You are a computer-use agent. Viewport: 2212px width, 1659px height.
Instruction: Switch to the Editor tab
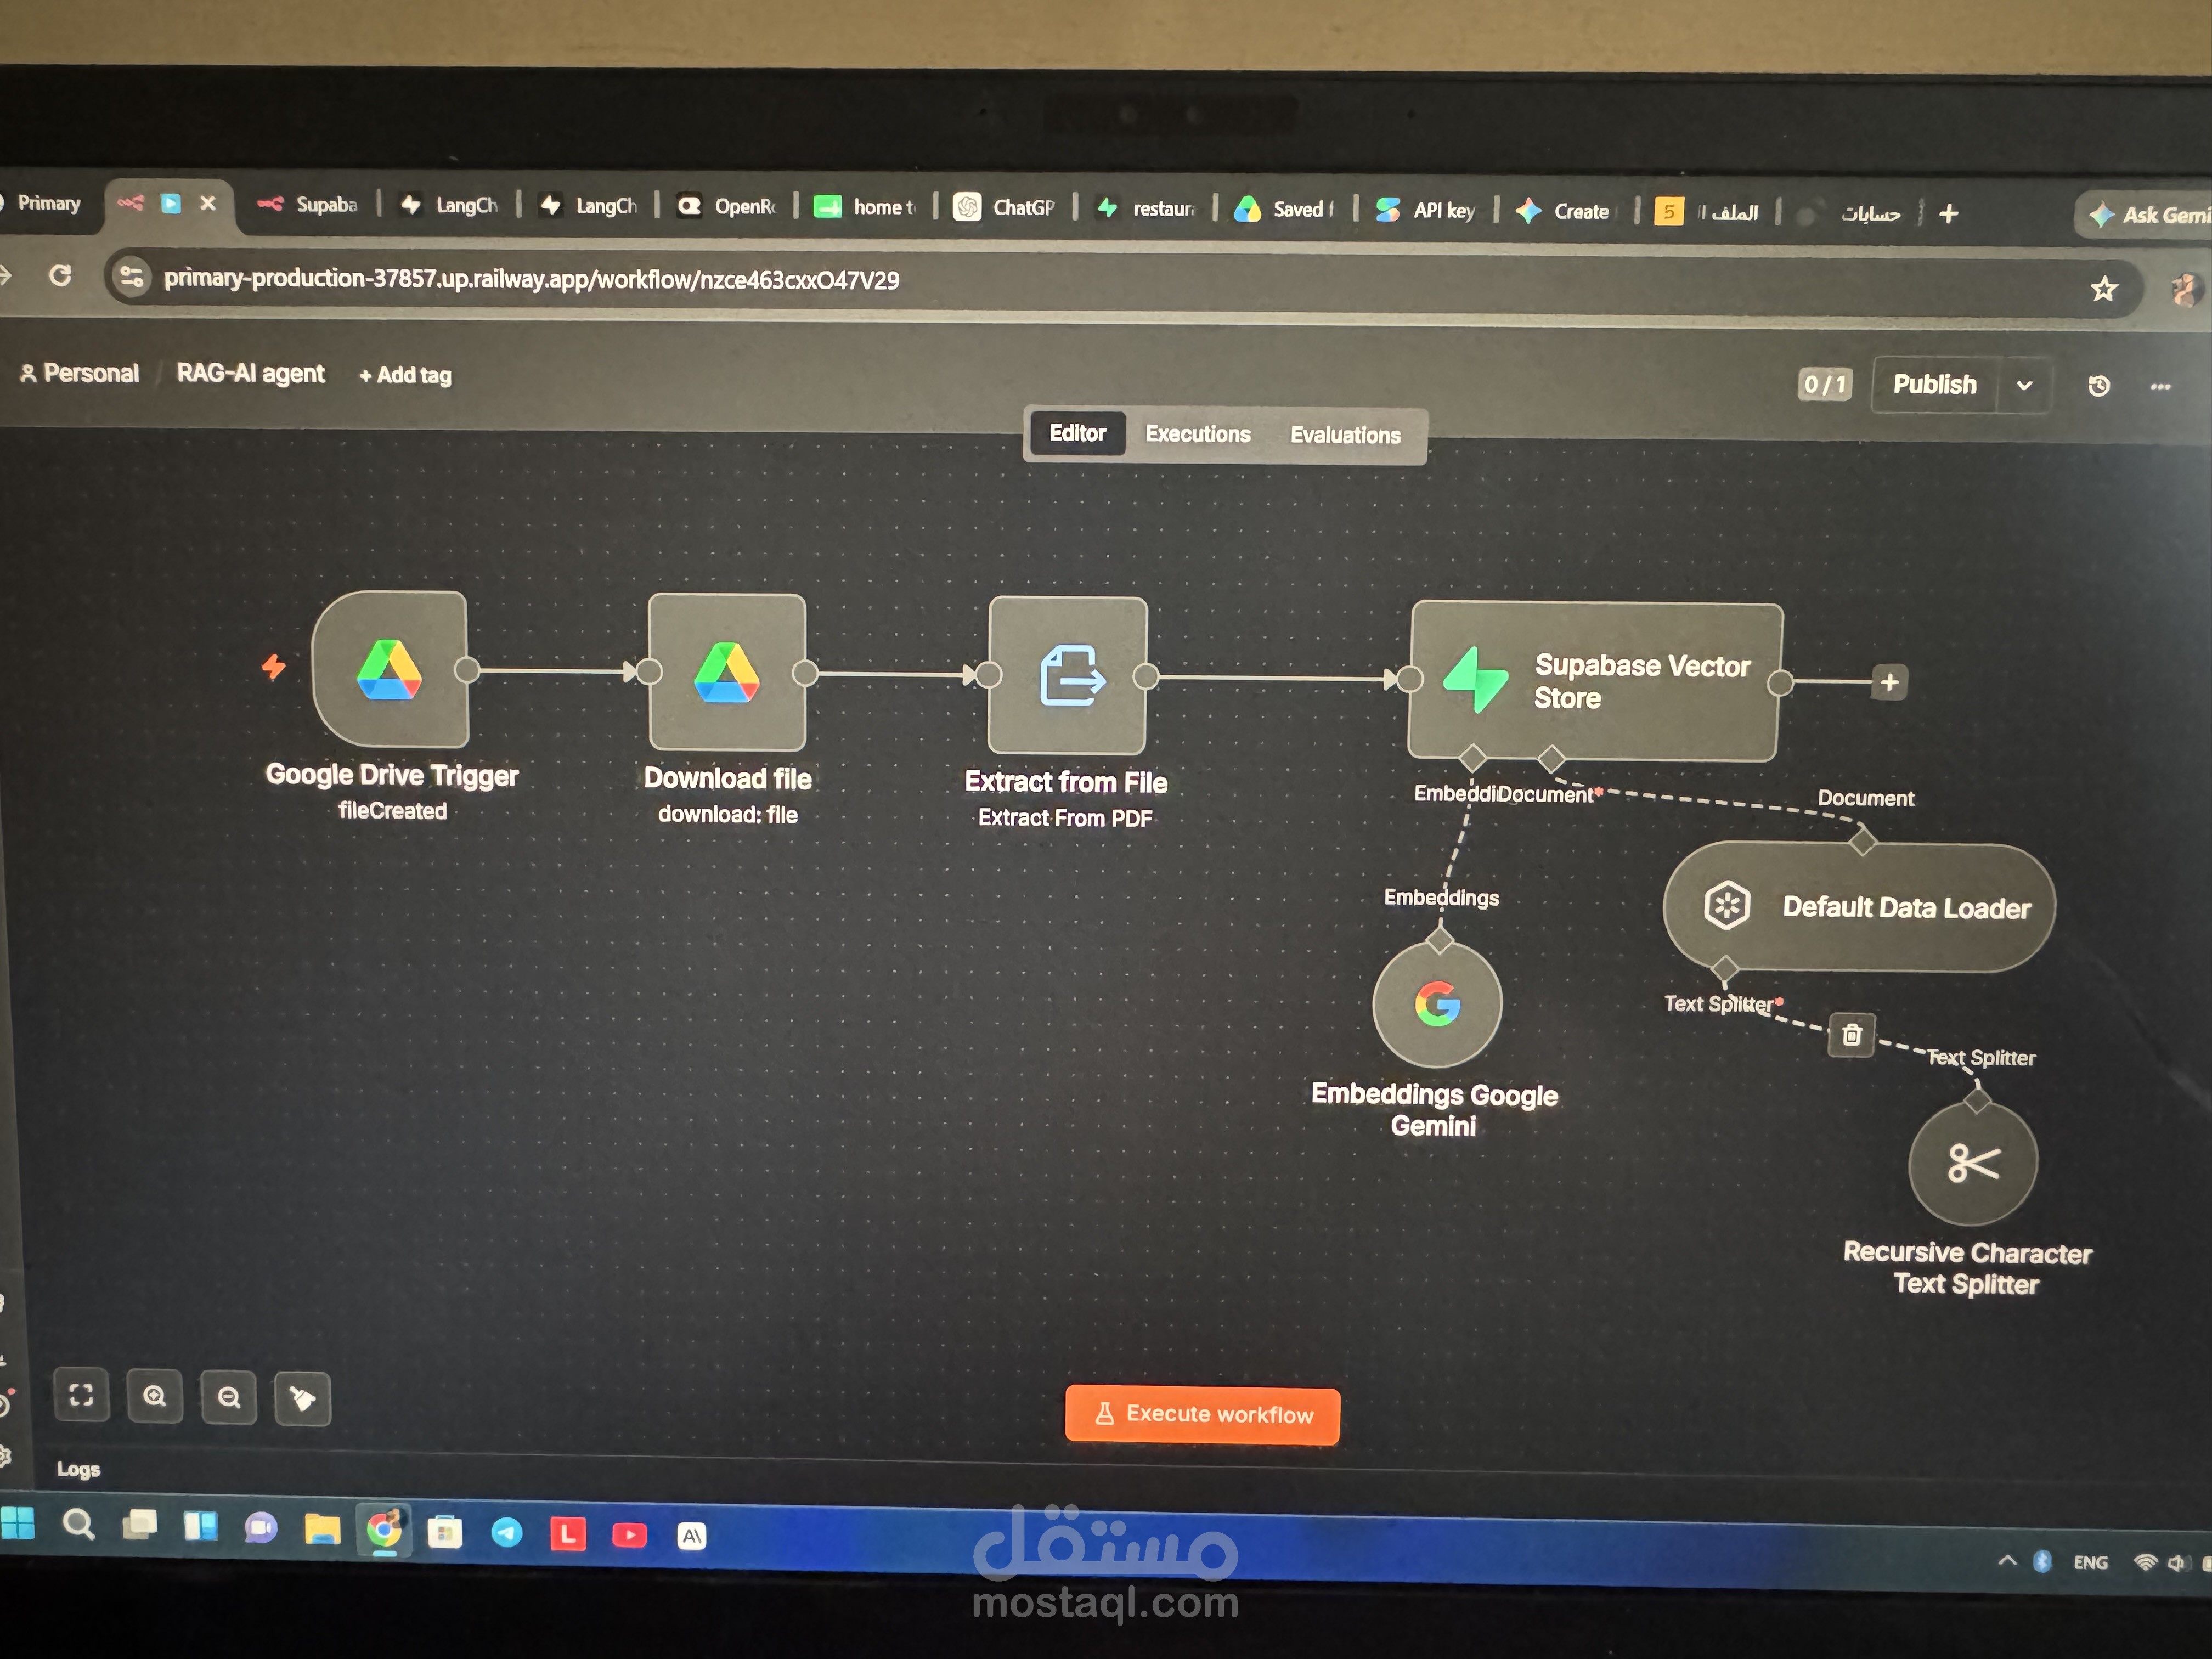click(x=1077, y=433)
